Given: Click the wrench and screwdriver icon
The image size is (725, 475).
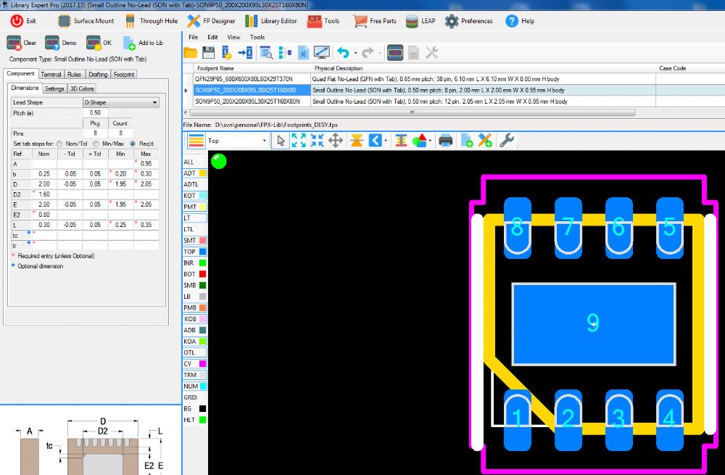Looking at the screenshot, I should click(x=431, y=53).
